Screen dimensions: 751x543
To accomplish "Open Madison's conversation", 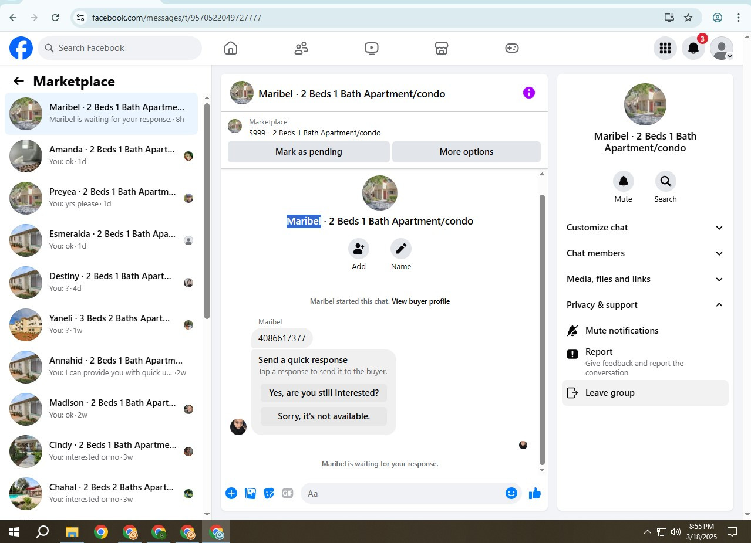I will point(101,409).
